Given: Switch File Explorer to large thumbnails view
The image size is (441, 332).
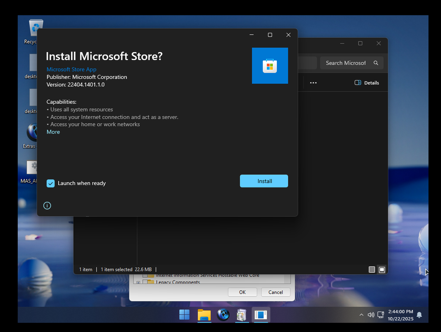Looking at the screenshot, I should click(382, 270).
